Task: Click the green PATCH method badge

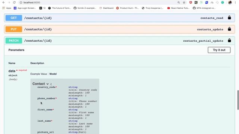Action: tap(14, 41)
